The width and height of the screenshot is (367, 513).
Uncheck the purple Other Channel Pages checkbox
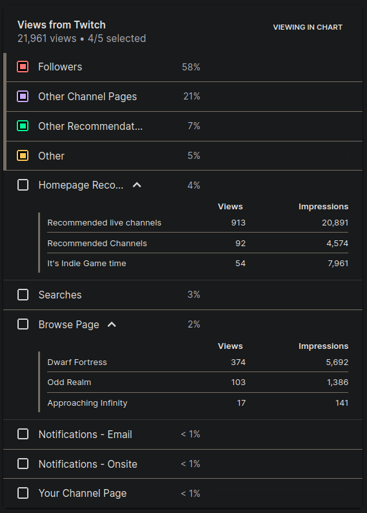(x=23, y=96)
